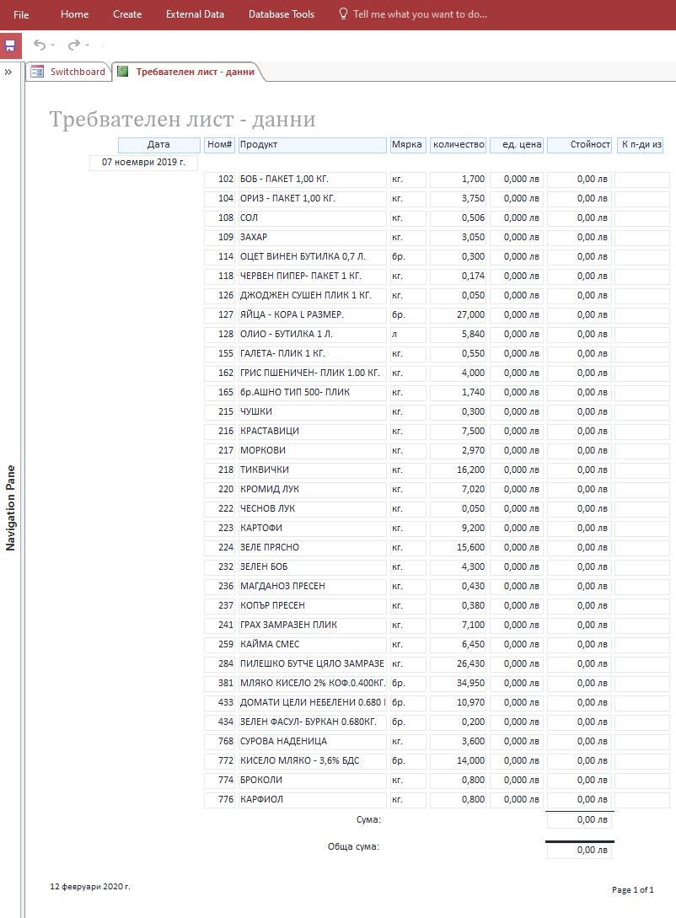Viewport: 676px width, 918px height.
Task: Click the Продукт column header
Action: click(x=313, y=145)
